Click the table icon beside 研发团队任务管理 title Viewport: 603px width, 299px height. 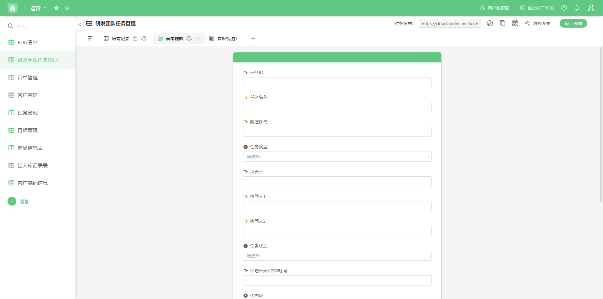(89, 24)
